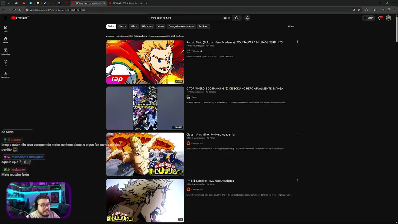Open the 7 Minutoz channel name
Viewport: 398px width, 224px height.
click(195, 51)
